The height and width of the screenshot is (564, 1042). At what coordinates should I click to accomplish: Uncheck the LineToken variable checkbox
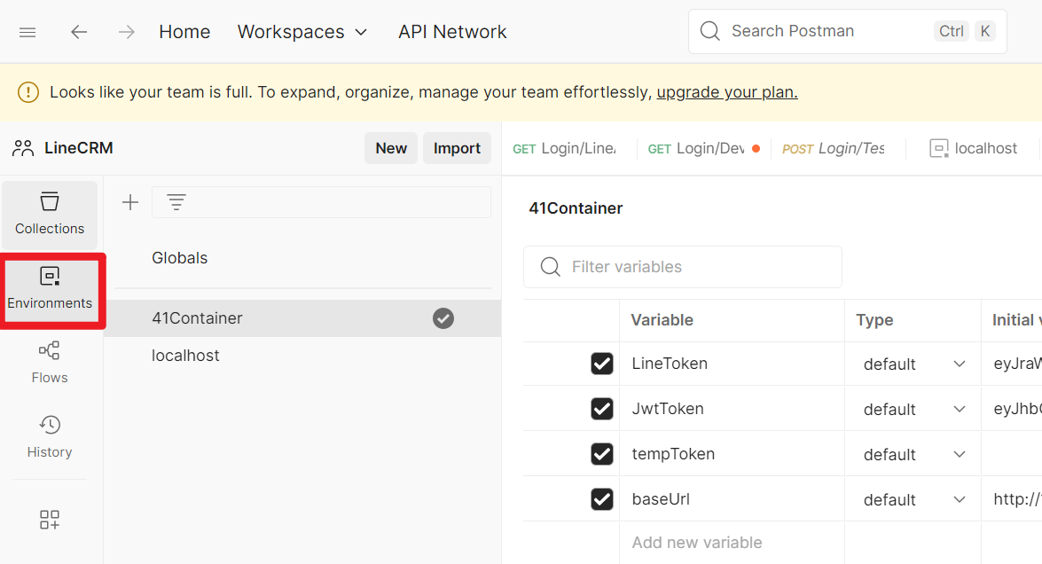click(602, 364)
